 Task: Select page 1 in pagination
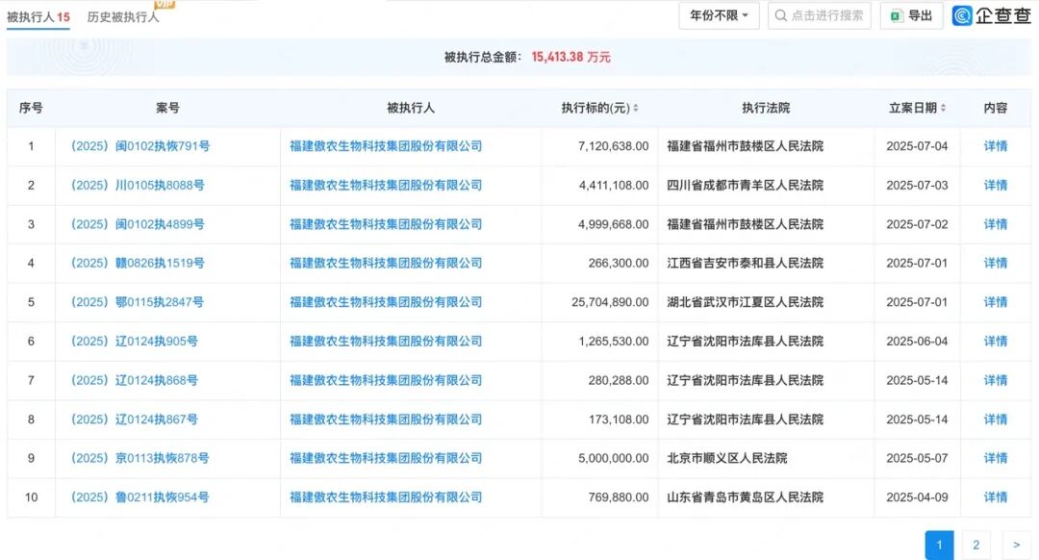[939, 545]
